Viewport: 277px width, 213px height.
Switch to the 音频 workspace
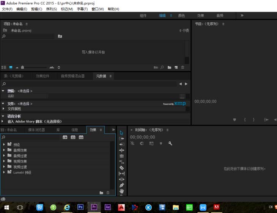click(220, 16)
